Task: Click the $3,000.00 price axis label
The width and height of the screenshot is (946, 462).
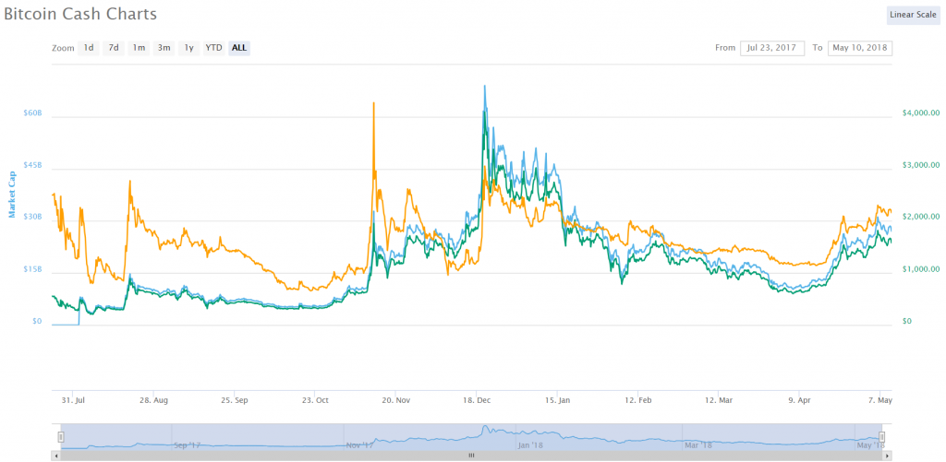Action: (921, 165)
